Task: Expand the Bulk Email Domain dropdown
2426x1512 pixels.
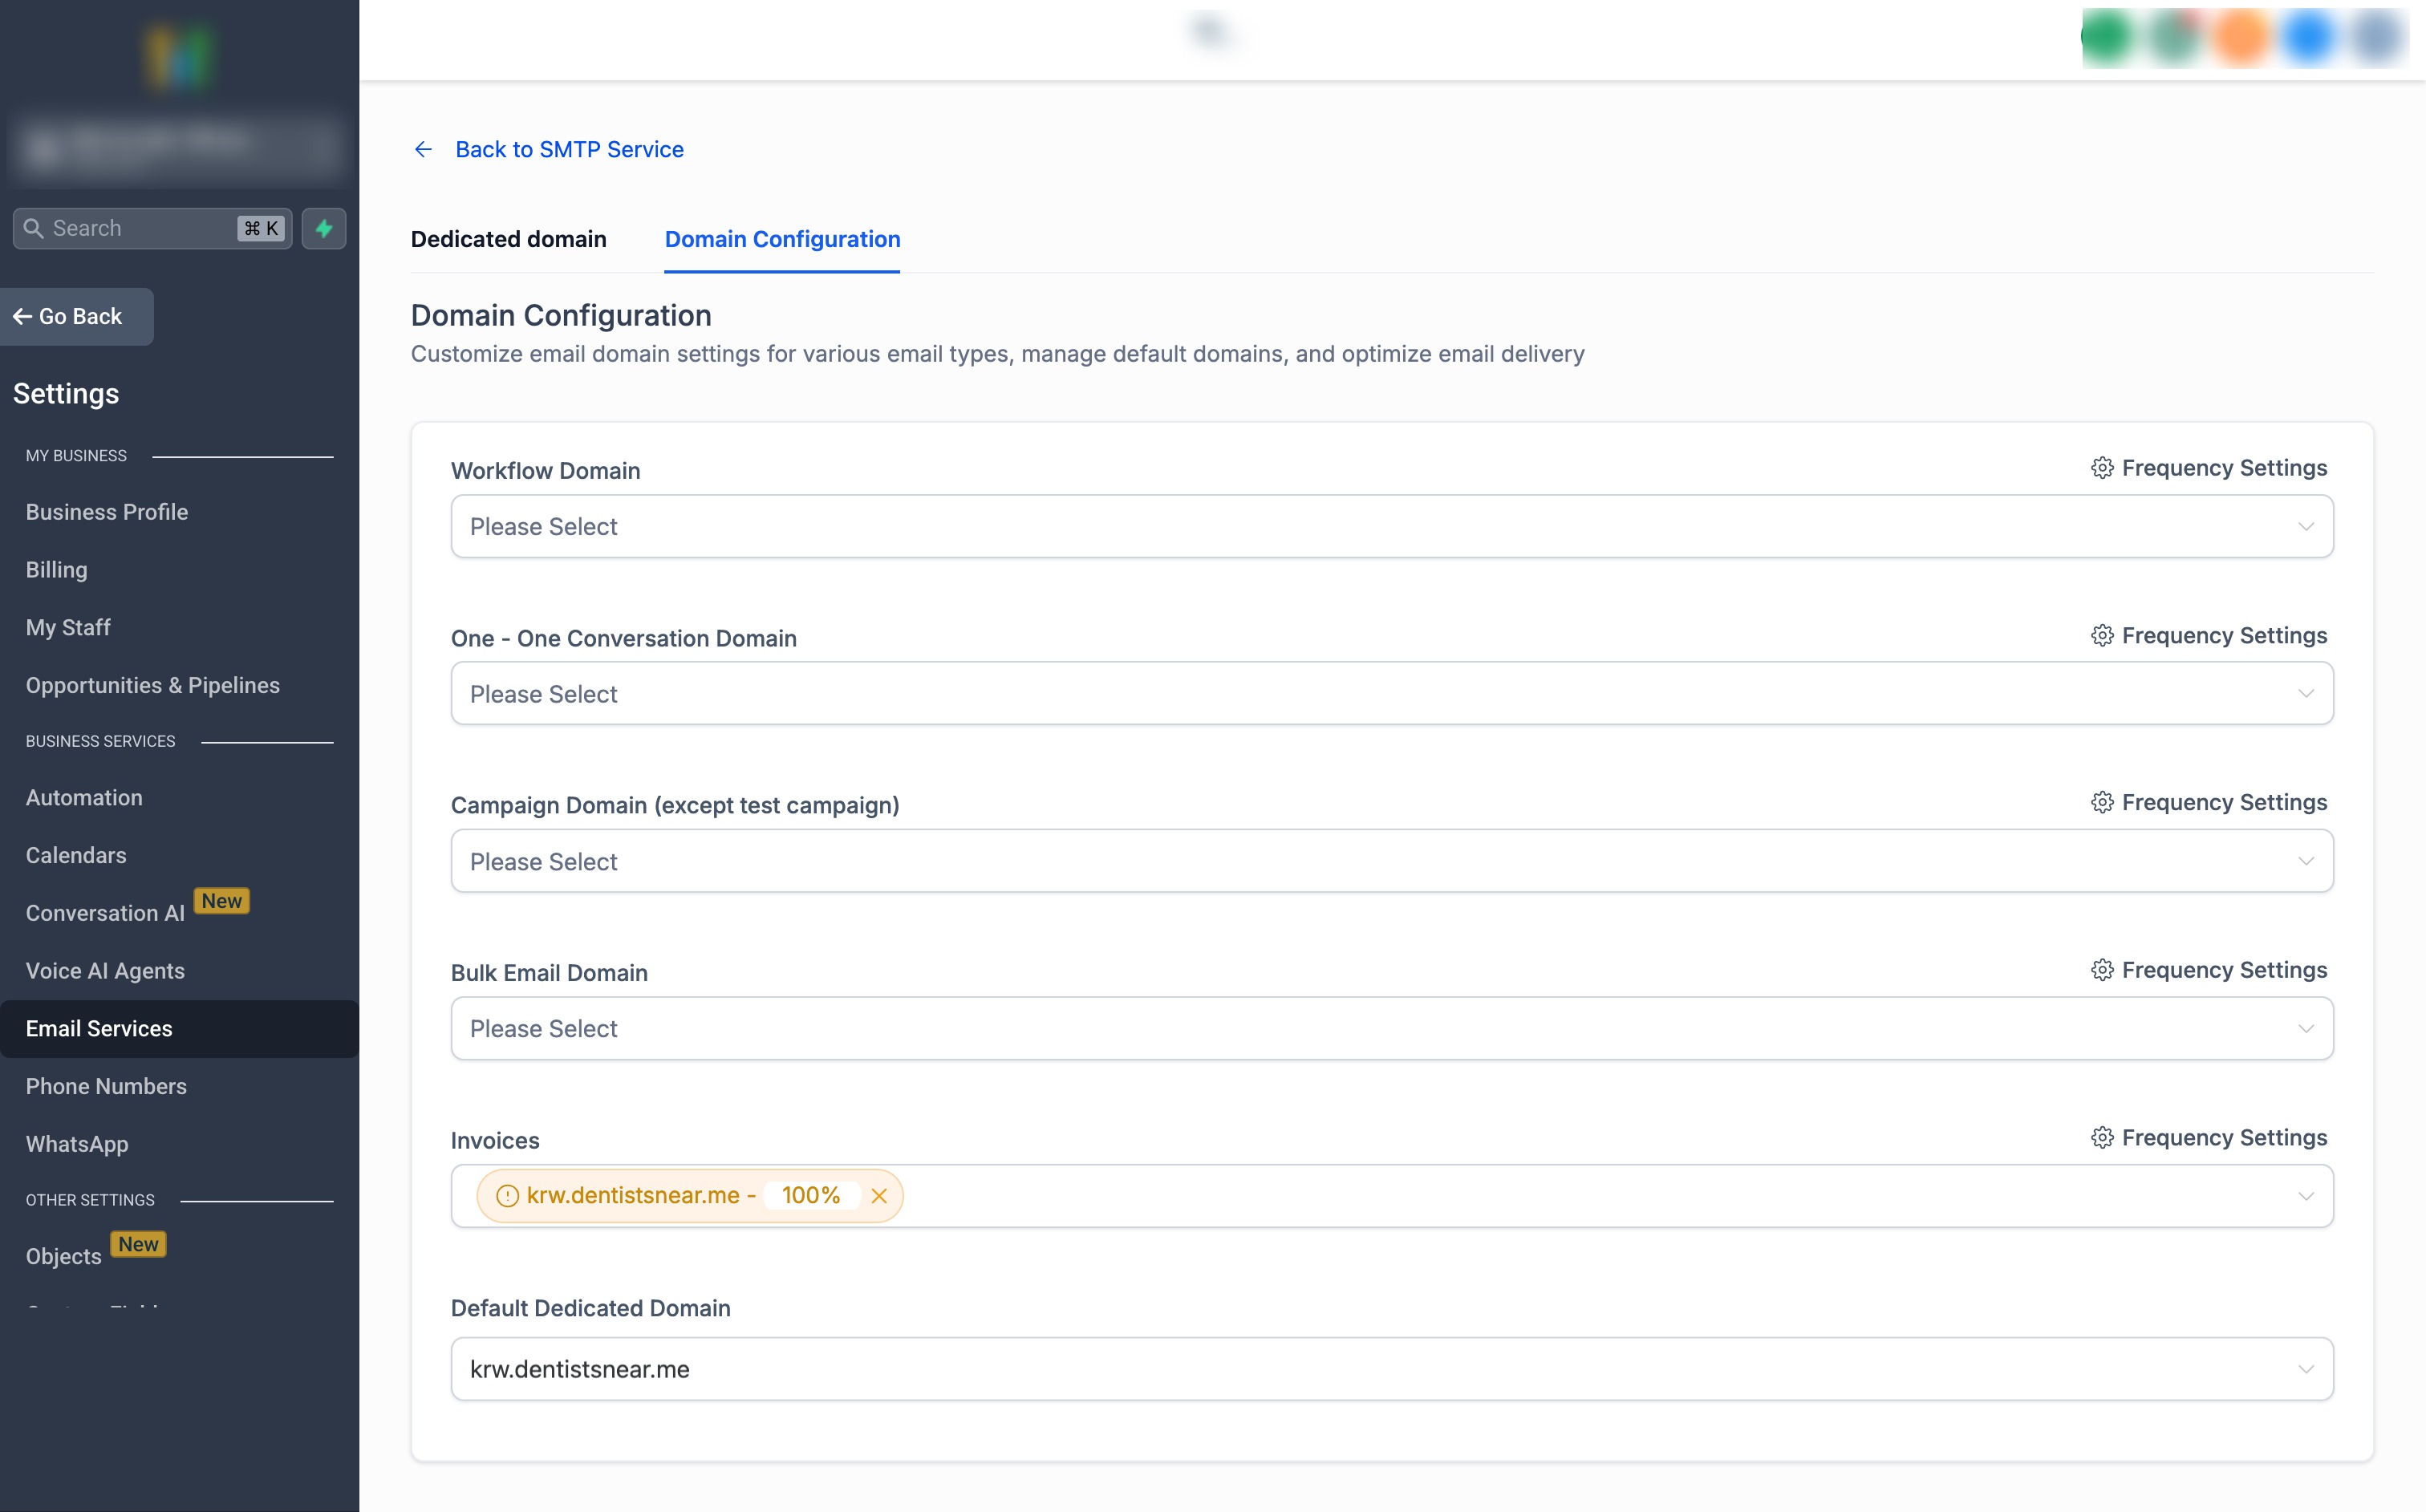Action: (1391, 1029)
